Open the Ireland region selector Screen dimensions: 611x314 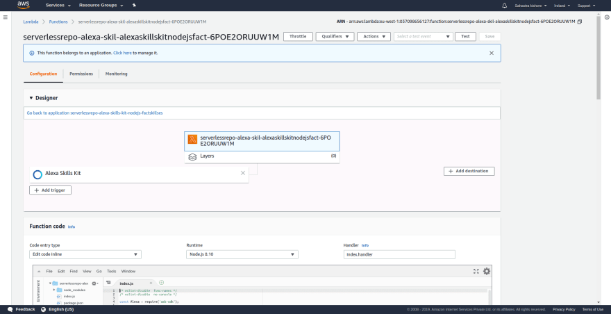click(x=562, y=6)
